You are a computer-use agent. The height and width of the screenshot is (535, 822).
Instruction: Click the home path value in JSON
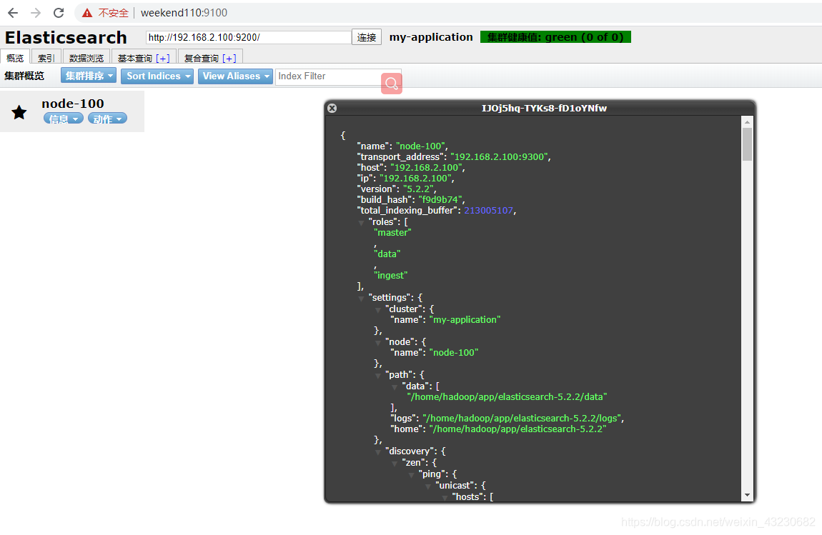[x=518, y=429]
